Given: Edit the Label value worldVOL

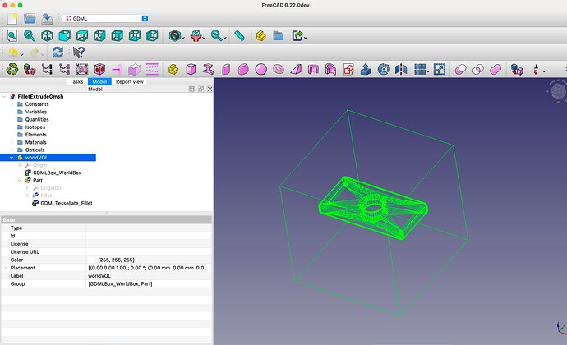Looking at the screenshot, I should 149,275.
